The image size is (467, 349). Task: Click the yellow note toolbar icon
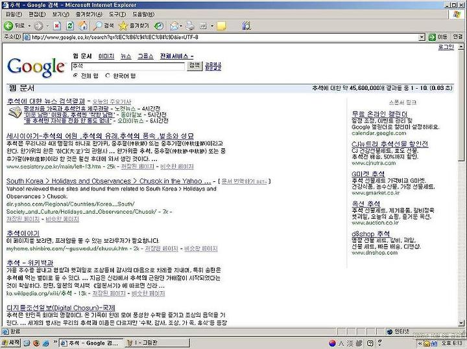(221, 26)
